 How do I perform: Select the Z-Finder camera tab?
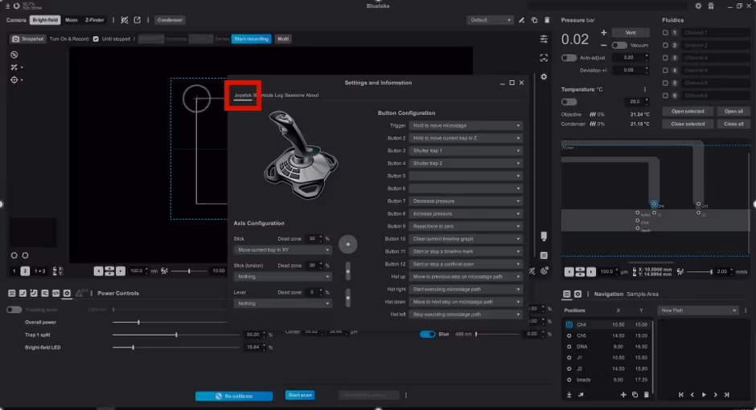tap(94, 20)
